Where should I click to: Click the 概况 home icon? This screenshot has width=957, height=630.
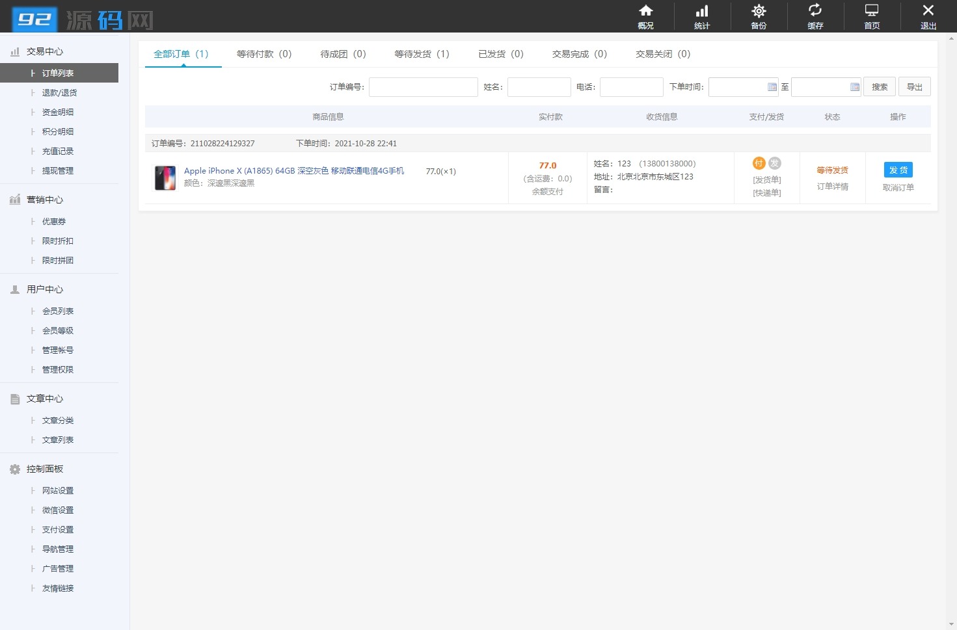pos(645,11)
